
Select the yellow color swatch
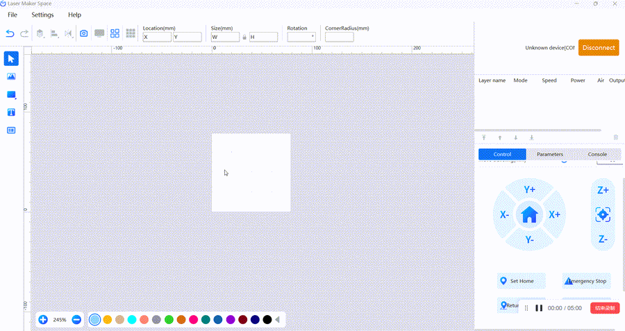(107, 319)
